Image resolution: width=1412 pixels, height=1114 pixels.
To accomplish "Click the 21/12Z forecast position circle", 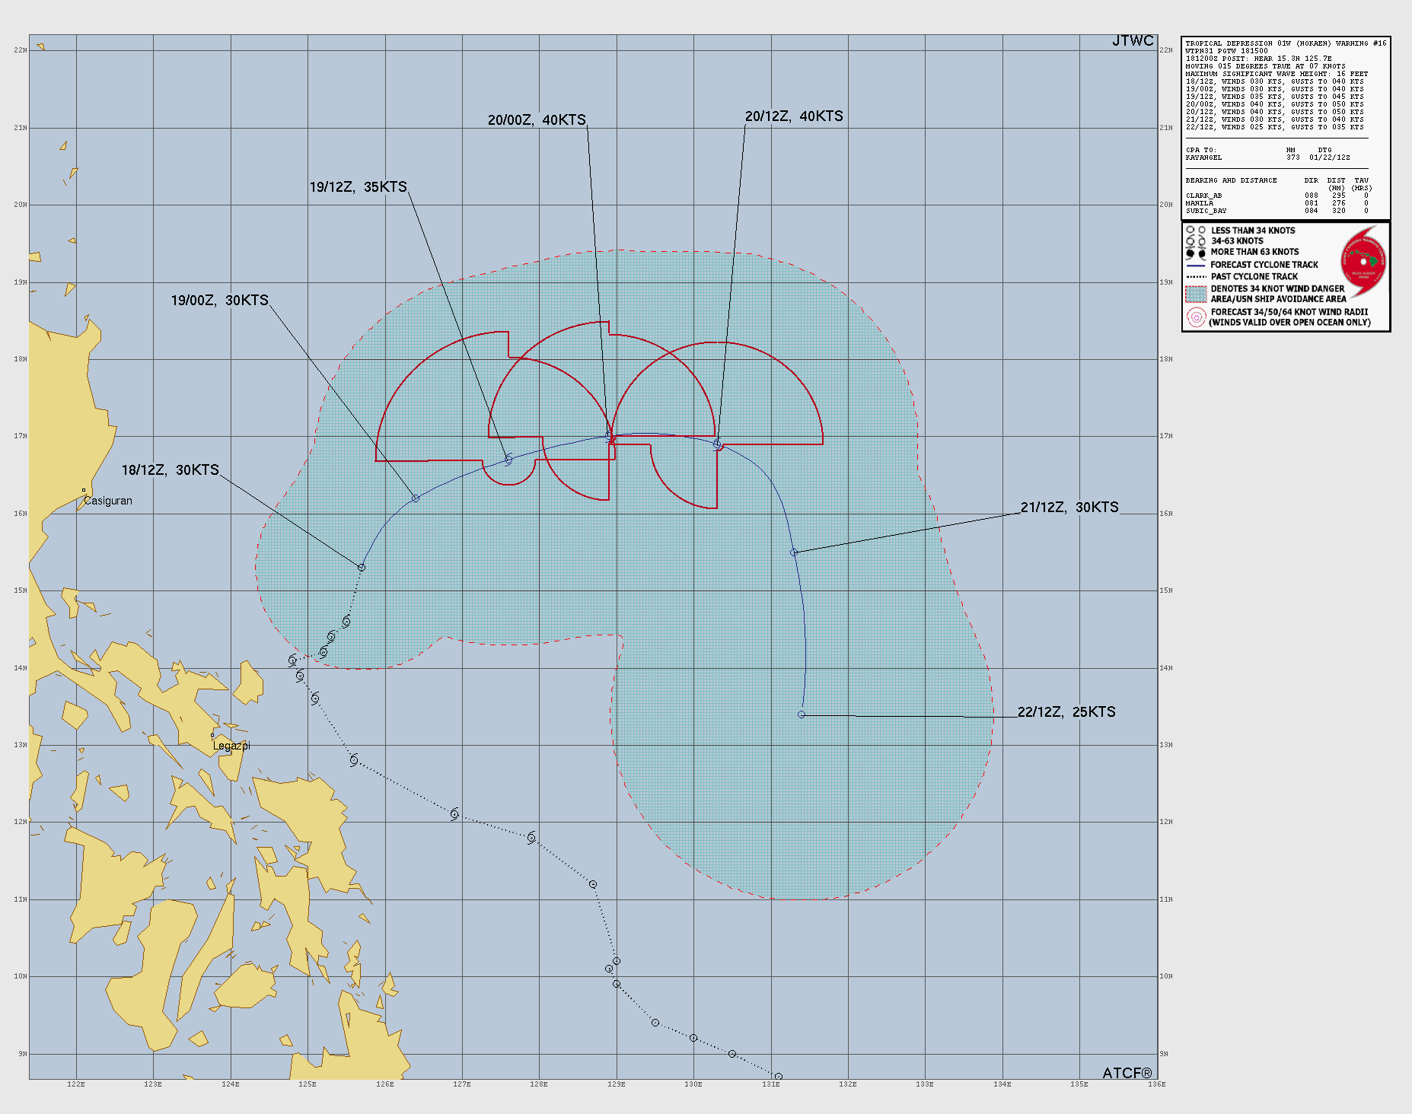I will tap(793, 552).
